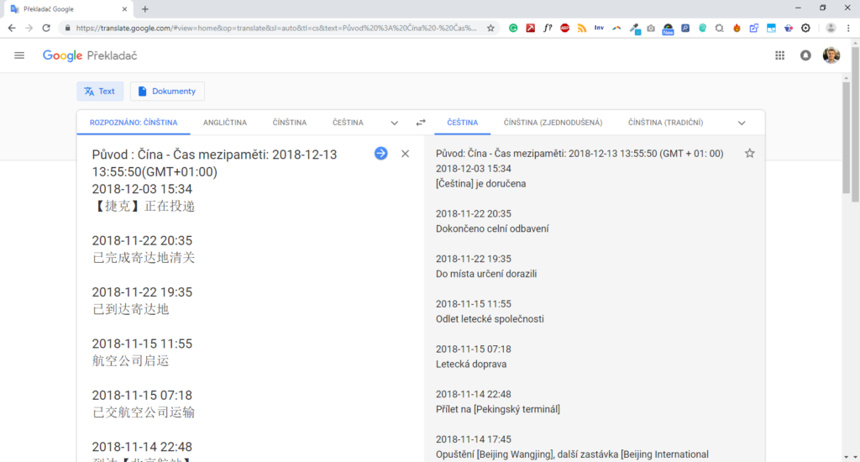Select Čínština (tradiční) target language
860x462 pixels.
point(665,123)
